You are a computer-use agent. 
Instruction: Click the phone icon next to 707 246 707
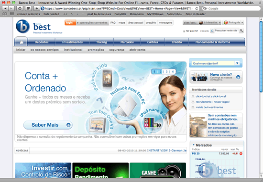coord(184,31)
